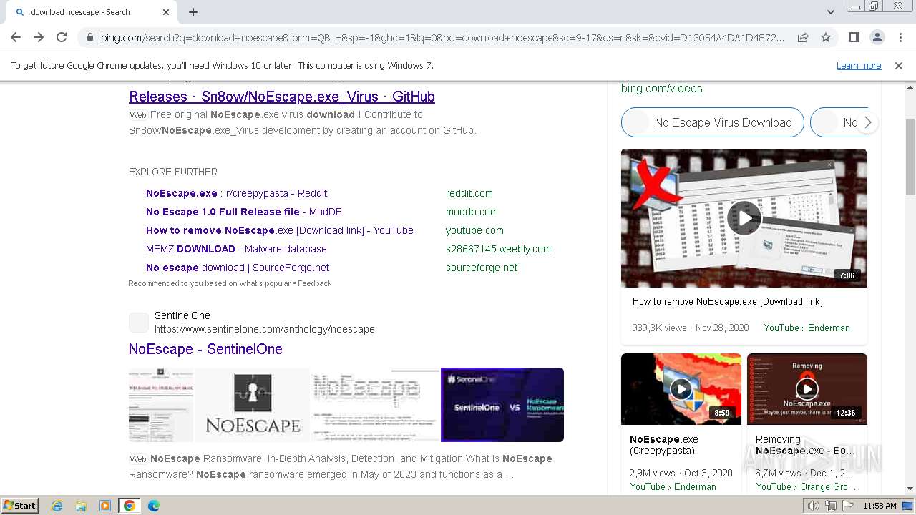The height and width of the screenshot is (515, 916).
Task: Open sentinelone.com anthology URL
Action: coord(265,329)
